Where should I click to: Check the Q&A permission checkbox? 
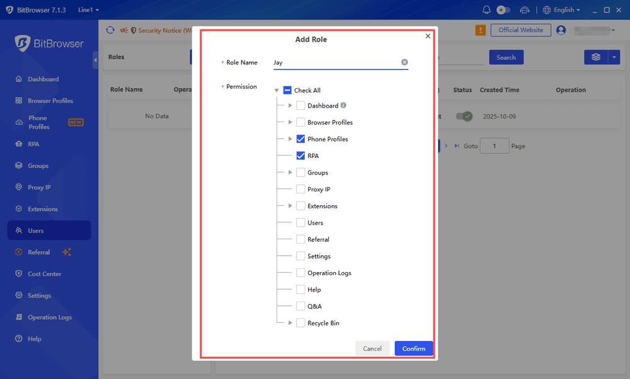tap(301, 307)
